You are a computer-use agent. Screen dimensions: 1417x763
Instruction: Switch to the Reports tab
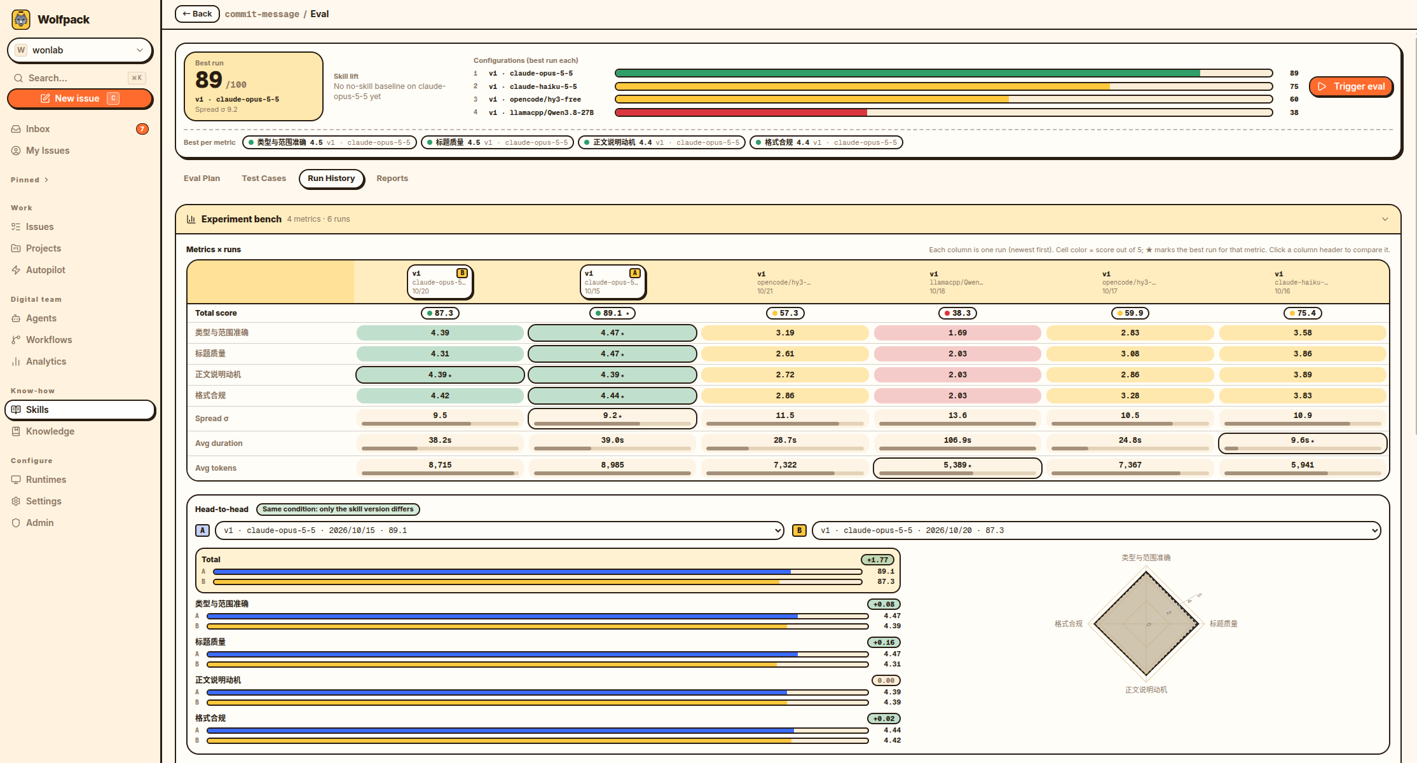(392, 179)
